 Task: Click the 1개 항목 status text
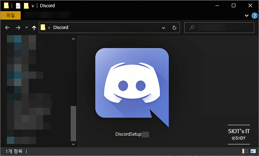point(14,151)
